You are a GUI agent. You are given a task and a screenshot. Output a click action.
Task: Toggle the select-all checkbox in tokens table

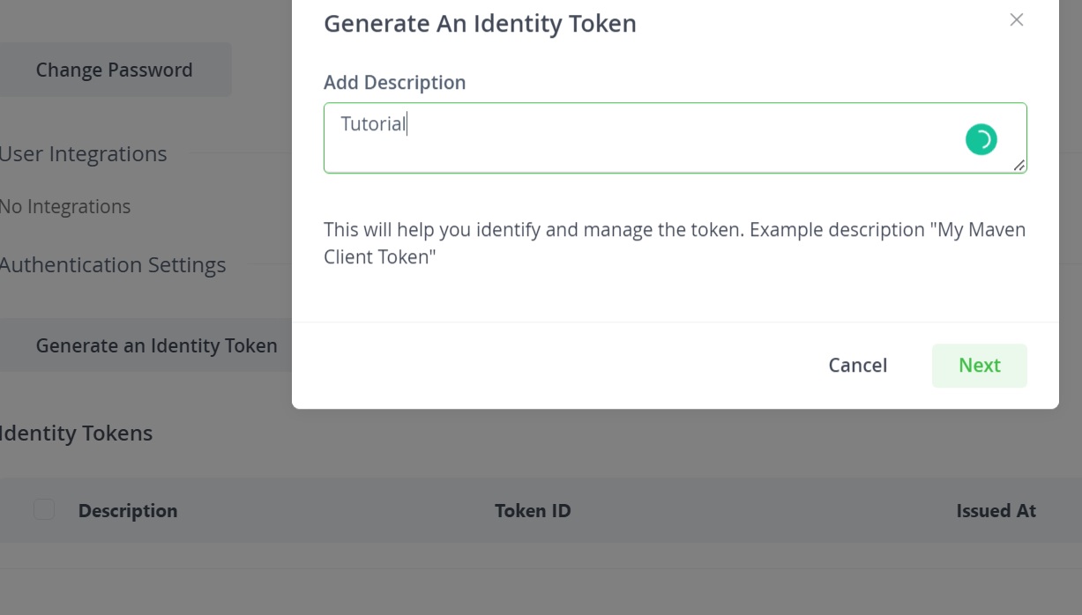44,510
